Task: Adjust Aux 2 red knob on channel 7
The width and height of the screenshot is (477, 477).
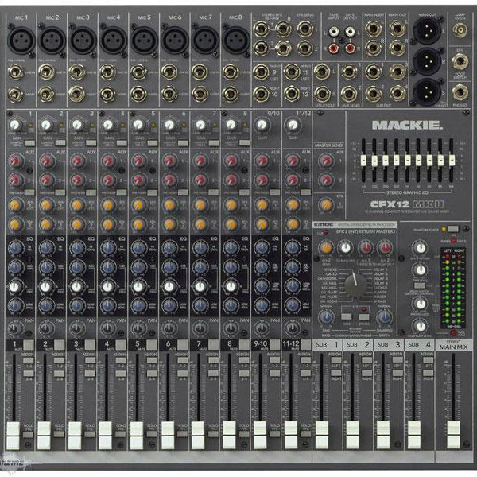Action: (200, 180)
